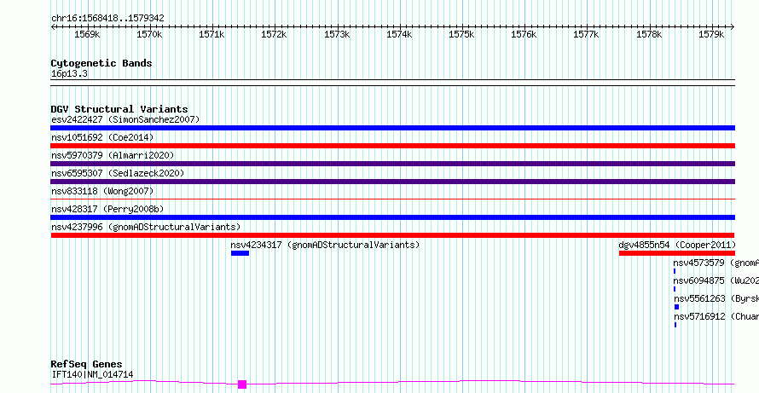
Task: Click the nsv5970379 purple variant bar
Action: point(392,164)
